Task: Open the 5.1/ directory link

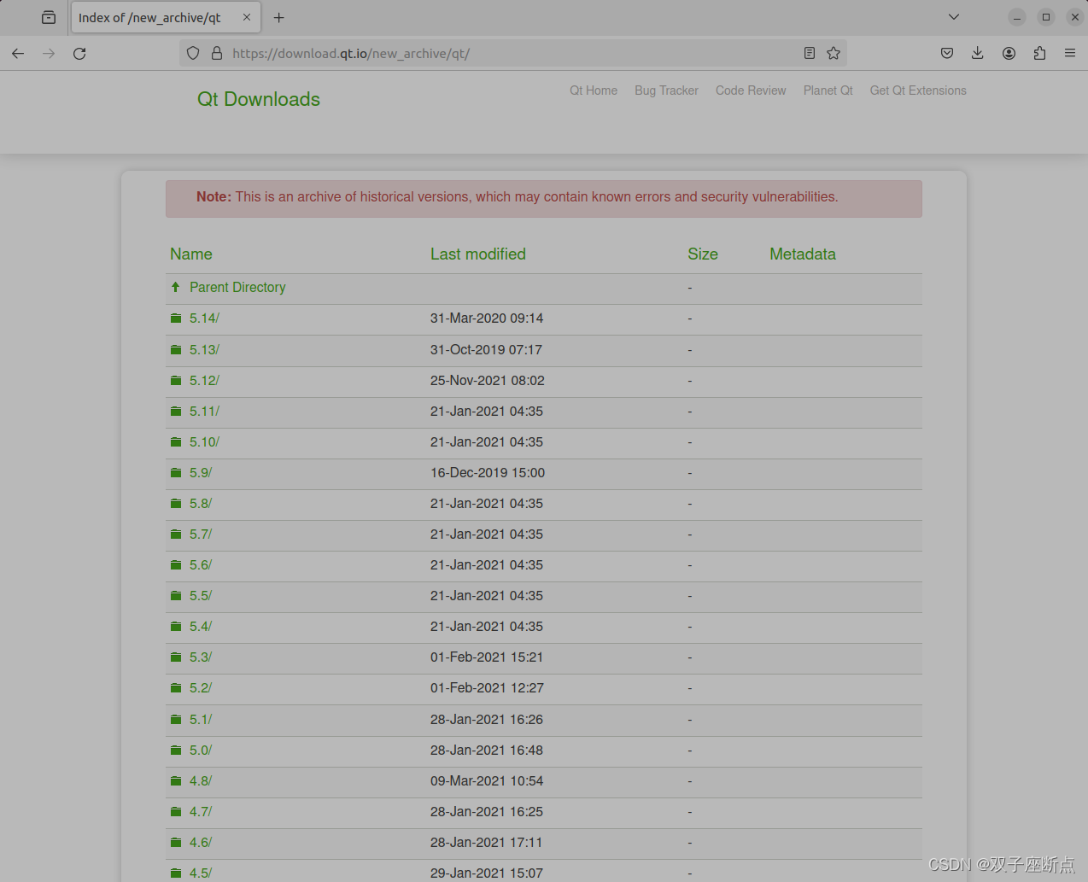Action: pyautogui.click(x=201, y=720)
